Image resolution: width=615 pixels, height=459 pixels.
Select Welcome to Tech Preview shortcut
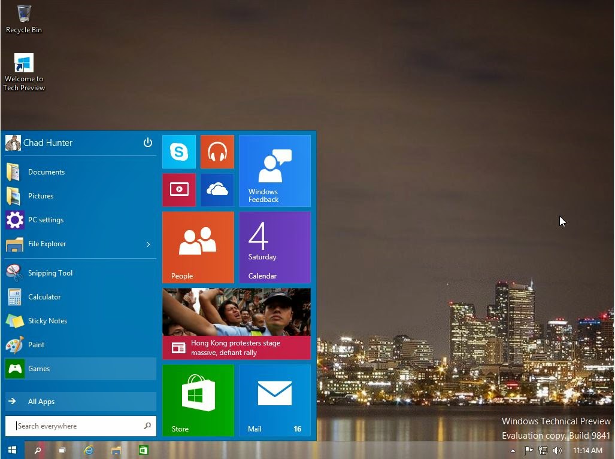(x=24, y=72)
